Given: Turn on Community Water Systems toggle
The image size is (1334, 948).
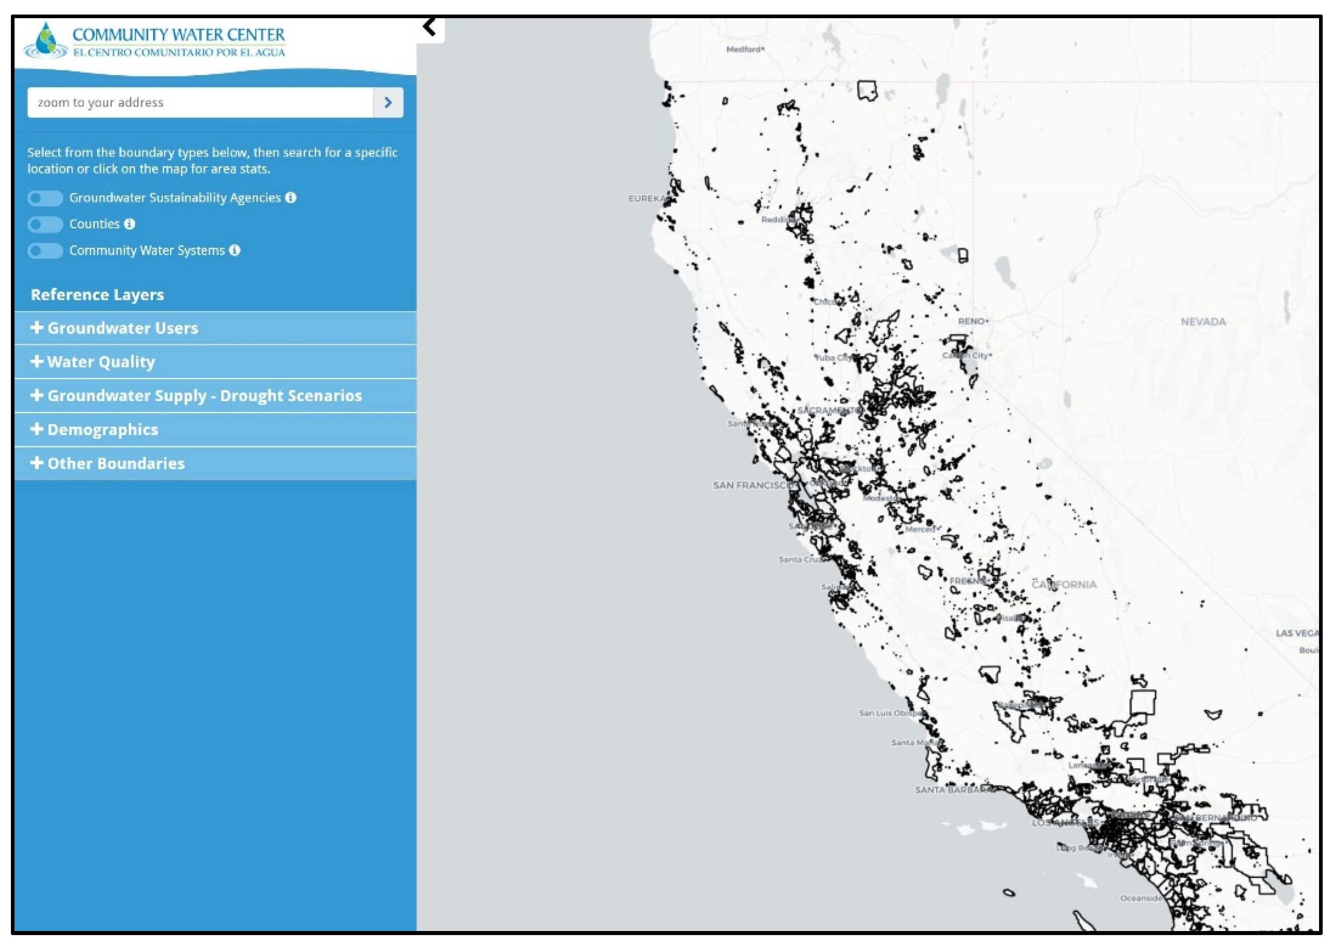Looking at the screenshot, I should [45, 251].
